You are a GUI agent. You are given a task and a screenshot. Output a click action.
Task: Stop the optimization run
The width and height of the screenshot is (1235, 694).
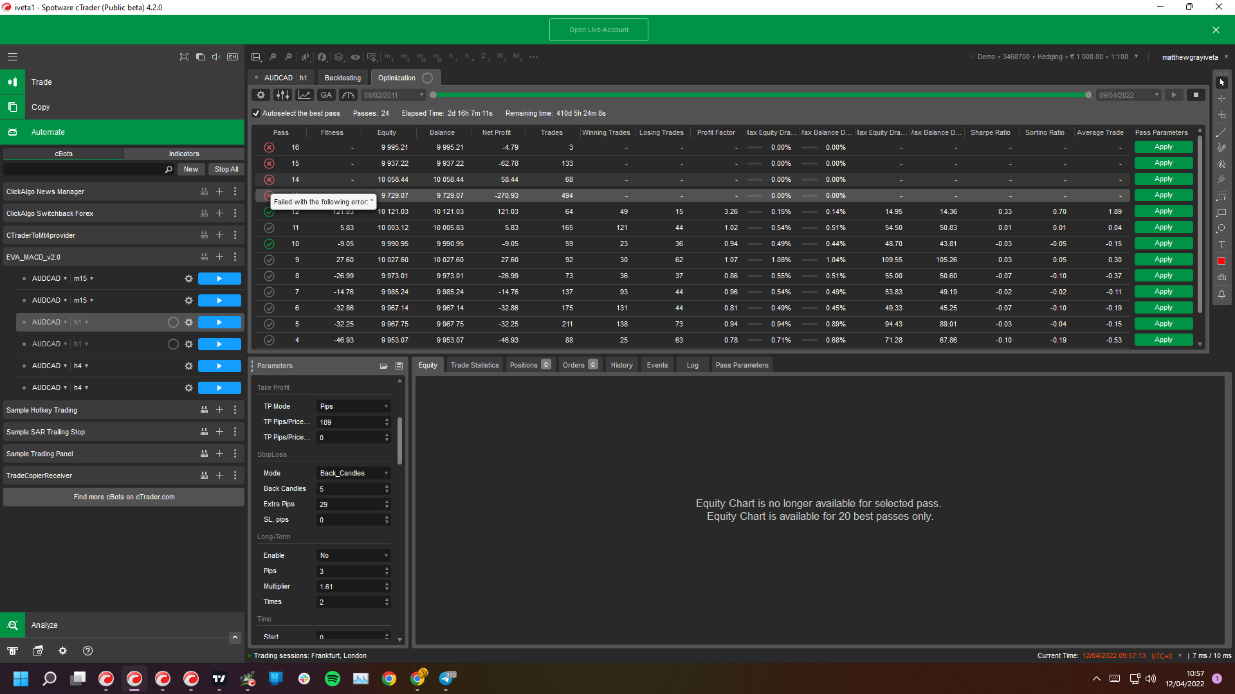1196,95
